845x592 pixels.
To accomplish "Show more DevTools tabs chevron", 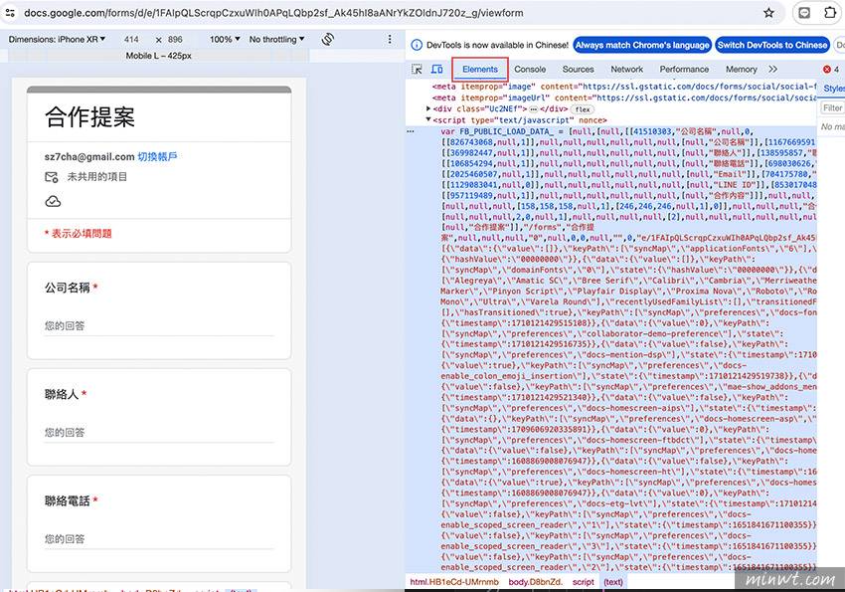I will [773, 69].
